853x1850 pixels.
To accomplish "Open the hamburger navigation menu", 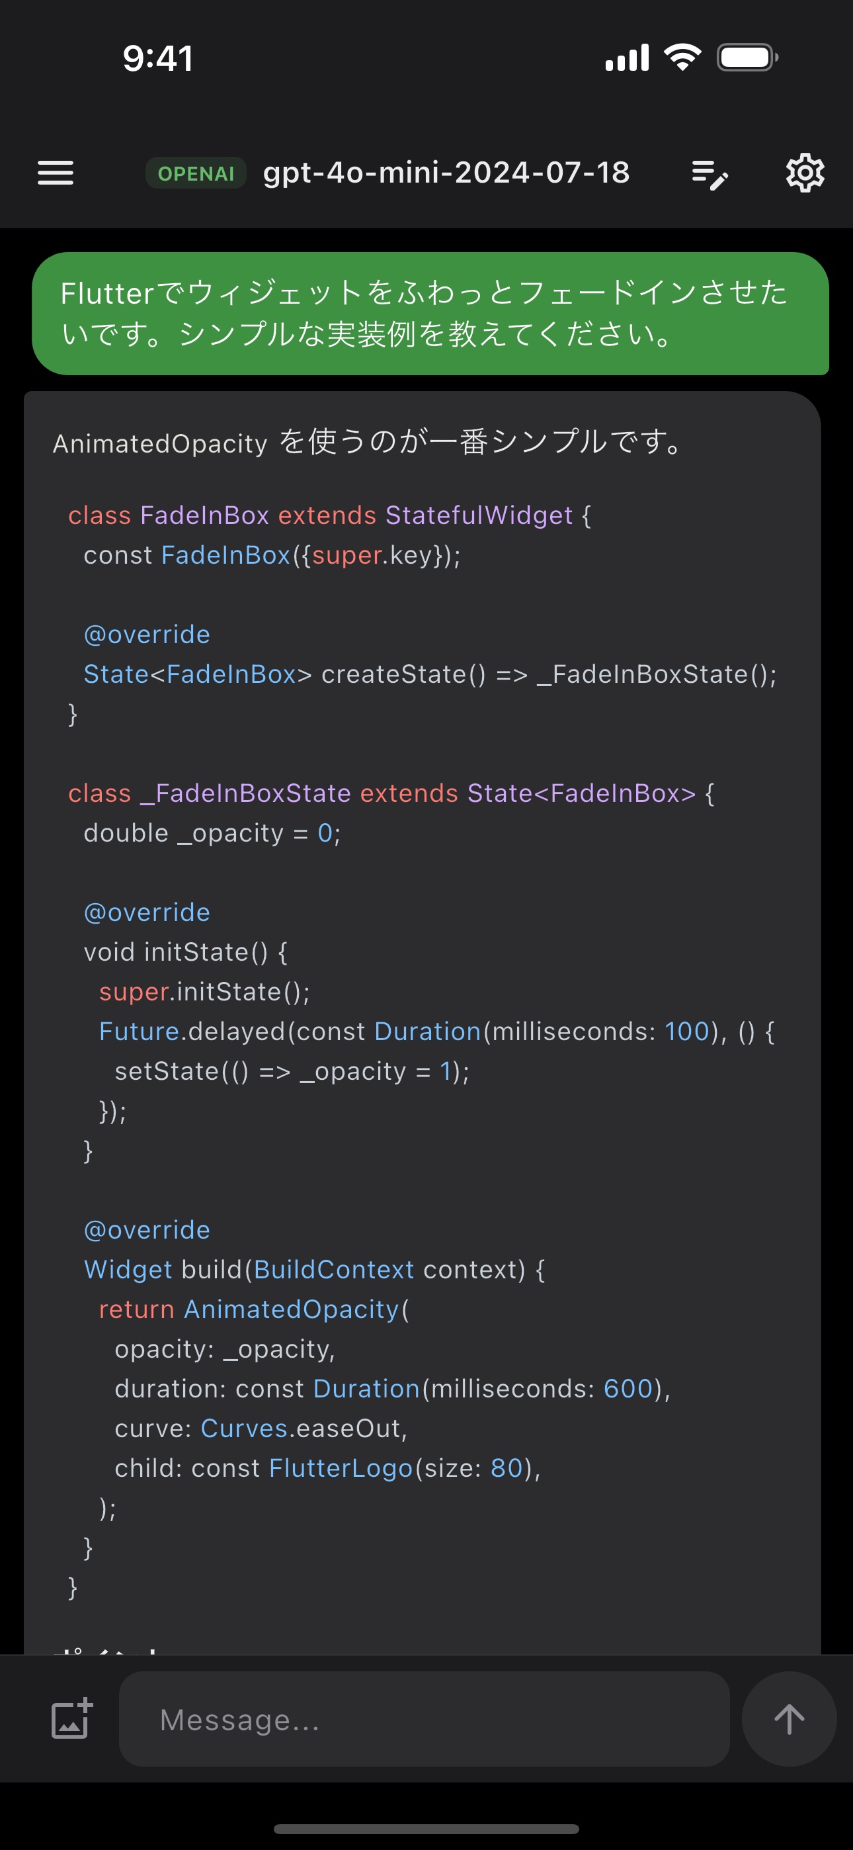I will pyautogui.click(x=56, y=173).
